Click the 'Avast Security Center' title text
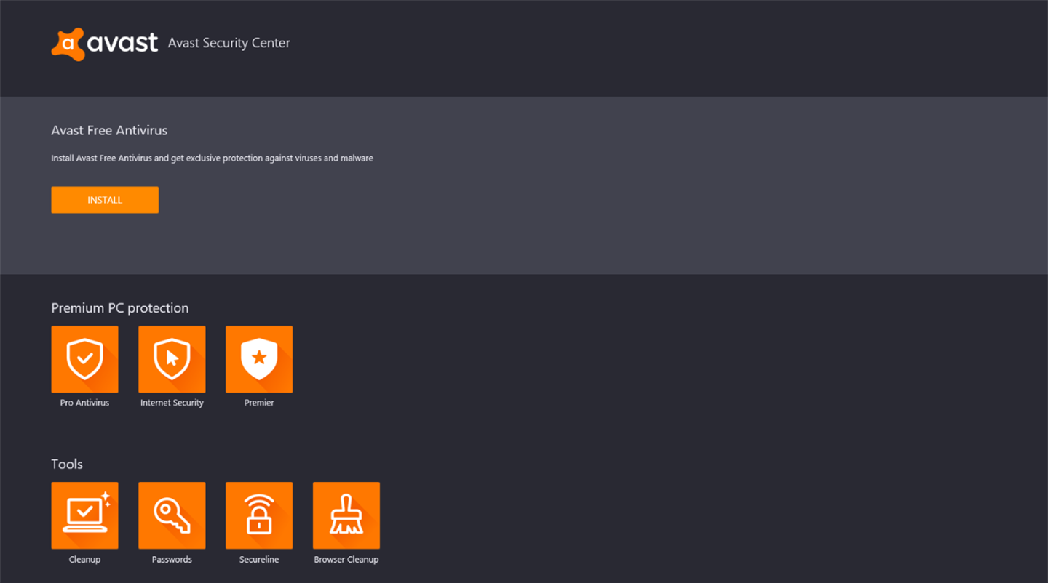Viewport: 1048px width, 583px height. point(229,43)
